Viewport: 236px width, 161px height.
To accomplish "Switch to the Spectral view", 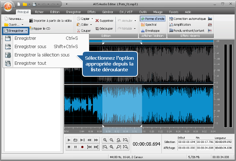I will (x=151, y=25).
